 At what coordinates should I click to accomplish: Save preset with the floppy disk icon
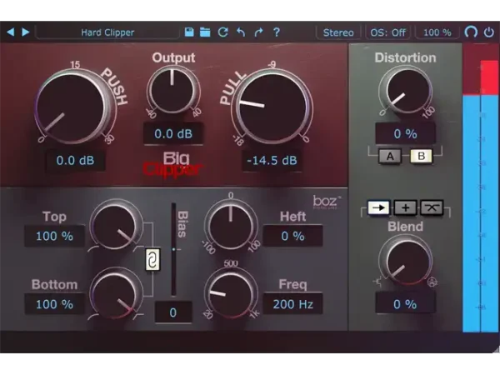tap(189, 32)
